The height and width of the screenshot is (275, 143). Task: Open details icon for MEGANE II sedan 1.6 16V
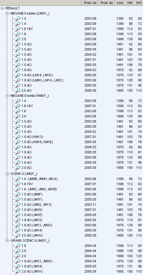pos(18,29)
